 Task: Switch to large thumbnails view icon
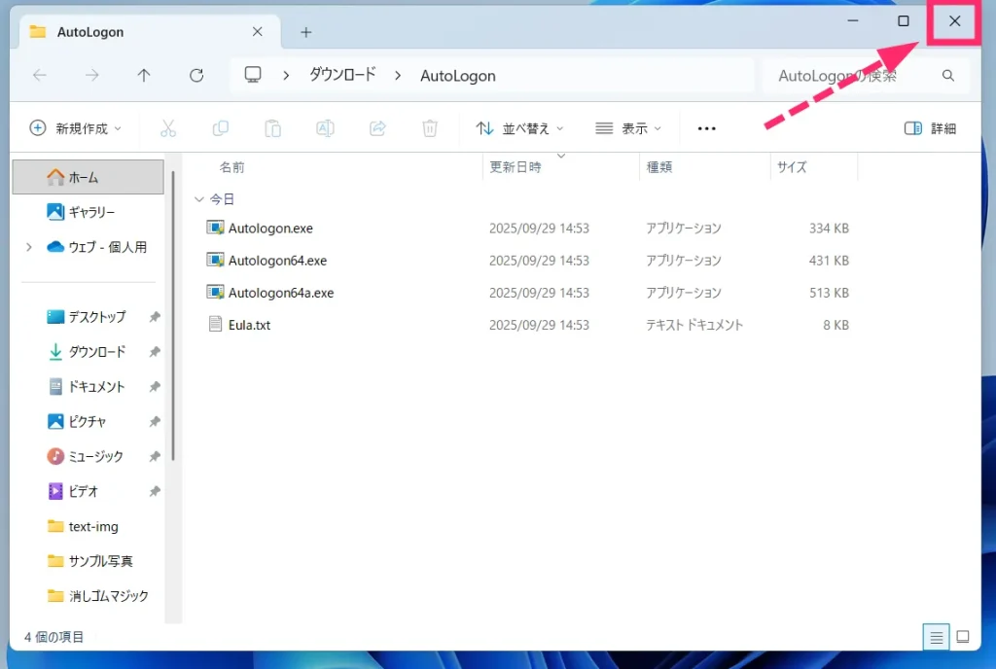coord(963,637)
